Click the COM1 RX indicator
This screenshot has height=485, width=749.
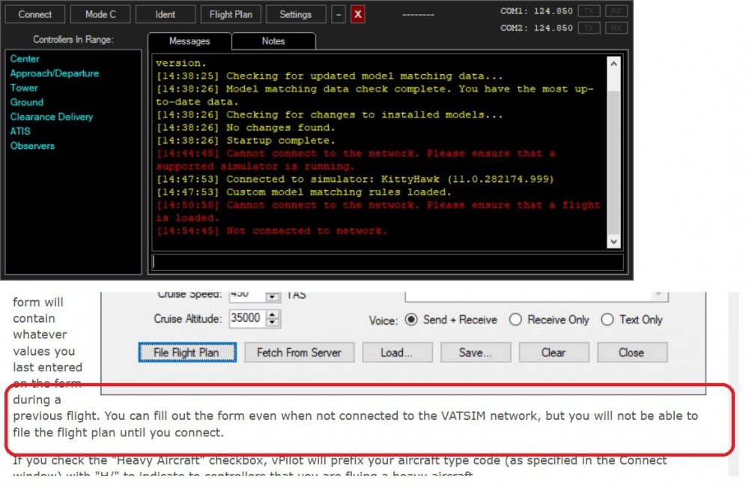[616, 12]
